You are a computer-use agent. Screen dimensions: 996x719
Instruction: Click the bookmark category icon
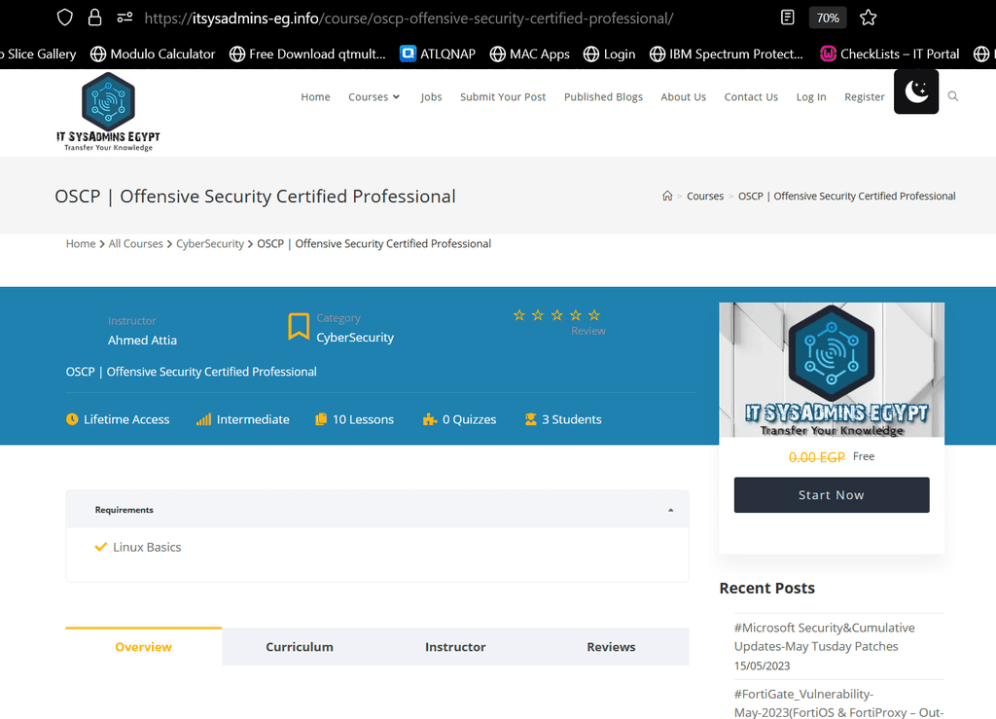pos(299,327)
